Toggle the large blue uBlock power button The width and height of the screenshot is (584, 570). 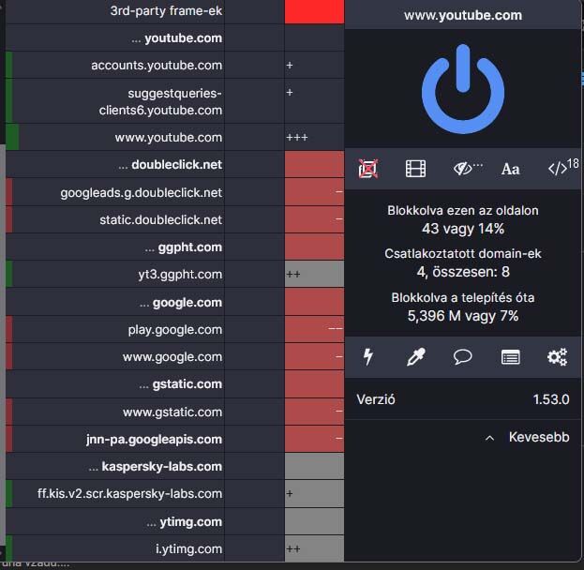[x=463, y=89]
